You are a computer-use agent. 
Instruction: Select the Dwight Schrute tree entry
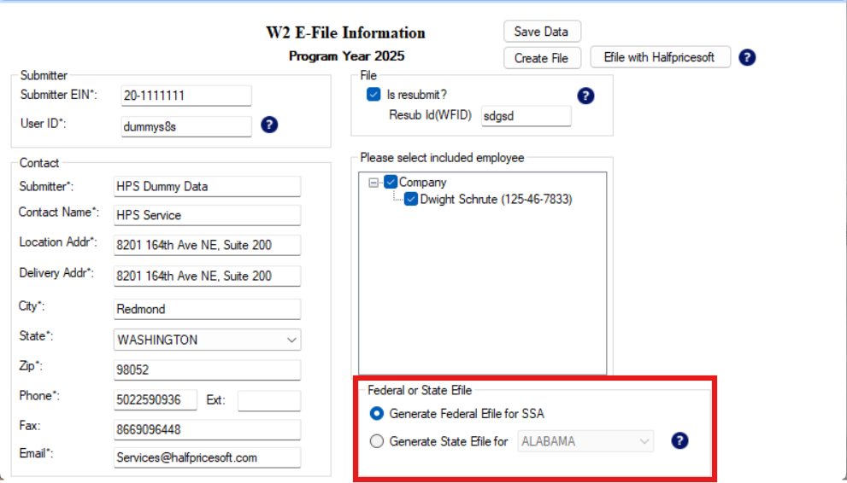[496, 200]
